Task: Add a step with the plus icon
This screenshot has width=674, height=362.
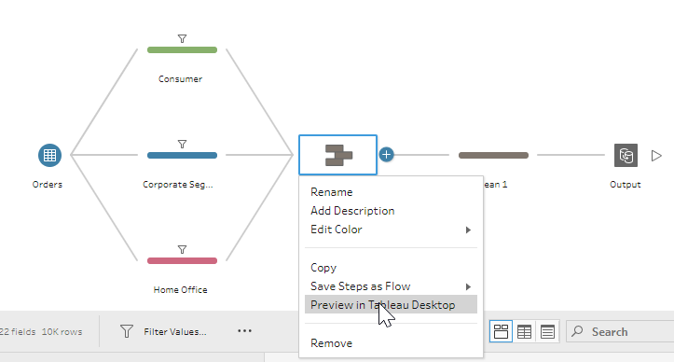Action: tap(387, 155)
